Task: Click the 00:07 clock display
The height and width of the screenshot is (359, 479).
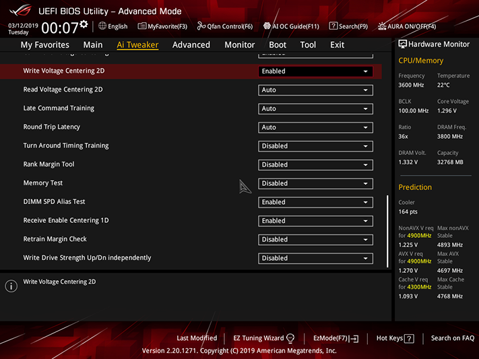Action: pyautogui.click(x=60, y=28)
